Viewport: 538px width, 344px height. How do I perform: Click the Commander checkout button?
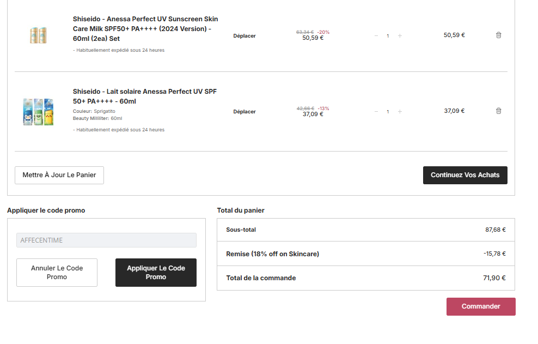click(481, 306)
